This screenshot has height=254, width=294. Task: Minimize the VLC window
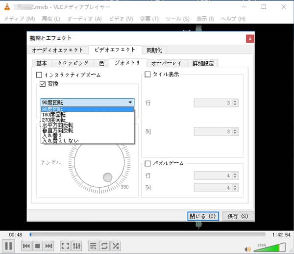point(244,7)
